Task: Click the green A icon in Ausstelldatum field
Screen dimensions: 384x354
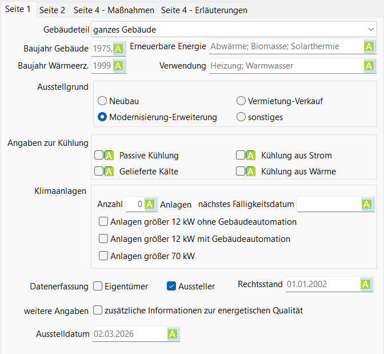Action: [x=173, y=334]
